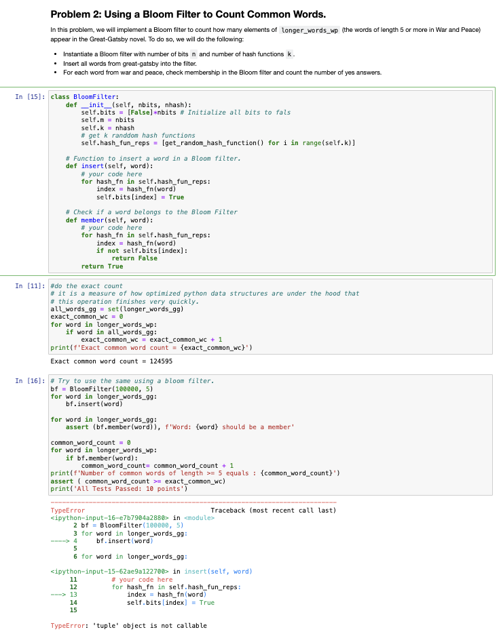Click the 'if bf.member(word):' line
The width and height of the screenshot is (501, 636).
pos(102,458)
